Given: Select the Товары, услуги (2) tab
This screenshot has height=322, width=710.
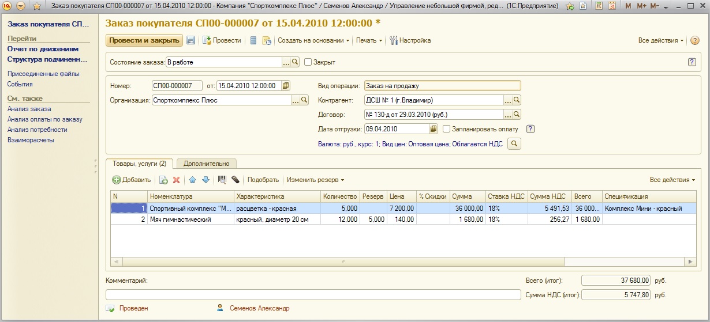Looking at the screenshot, I should point(140,164).
